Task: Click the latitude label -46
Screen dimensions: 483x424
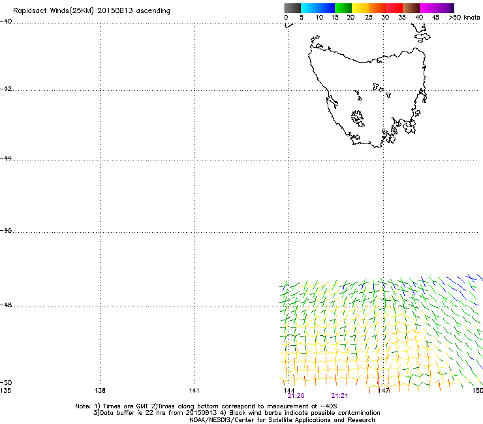Action: 6,231
